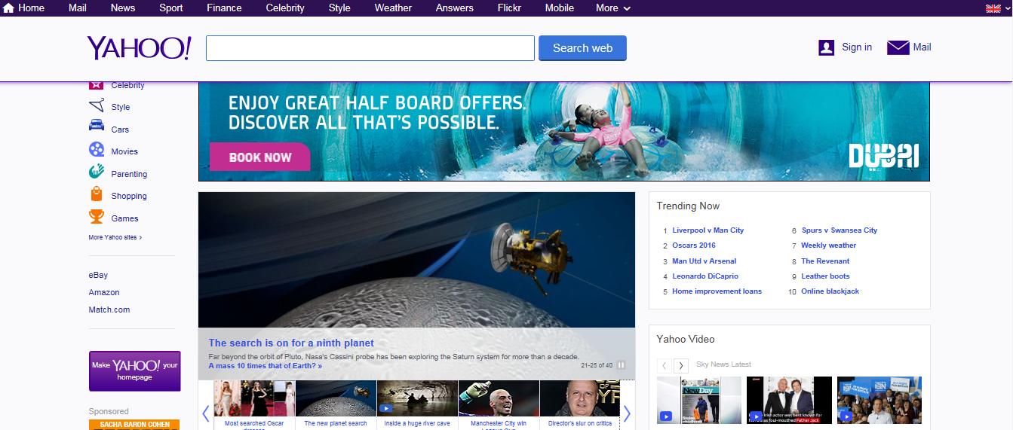Open Finance in top navigation bar
This screenshot has width=1013, height=430.
[225, 8]
